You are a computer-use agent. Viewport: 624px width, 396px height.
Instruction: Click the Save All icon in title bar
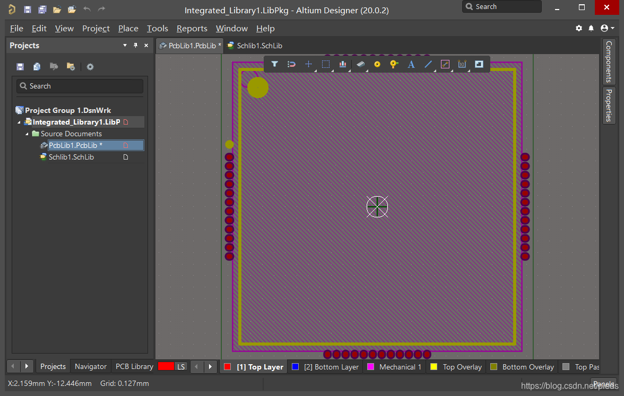42,9
